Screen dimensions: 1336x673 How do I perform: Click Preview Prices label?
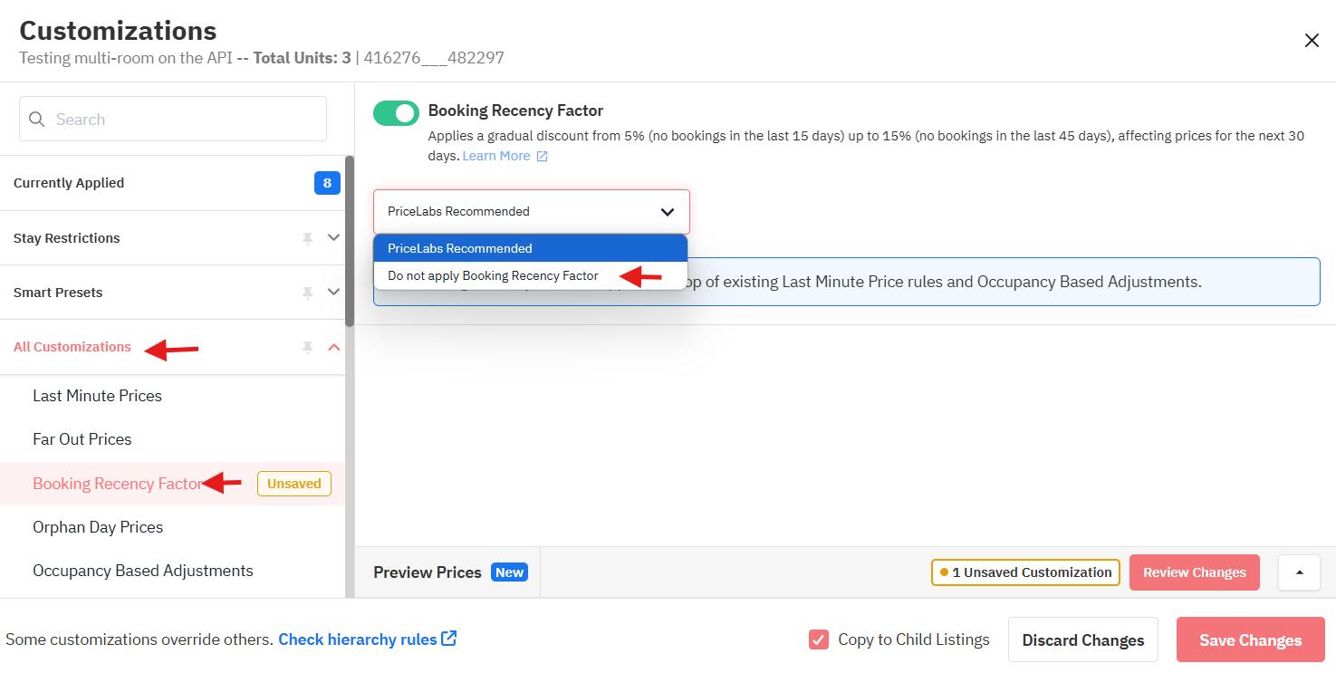pos(428,572)
